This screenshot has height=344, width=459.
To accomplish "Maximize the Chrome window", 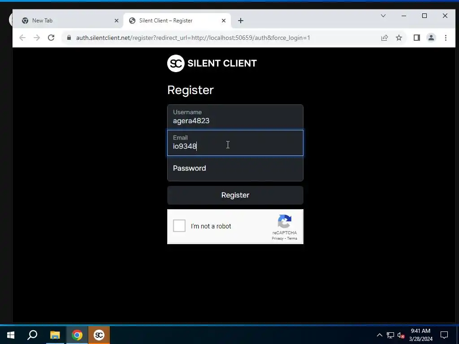I will point(424,16).
